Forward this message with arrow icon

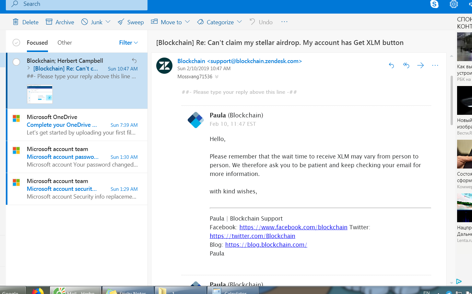click(x=420, y=65)
